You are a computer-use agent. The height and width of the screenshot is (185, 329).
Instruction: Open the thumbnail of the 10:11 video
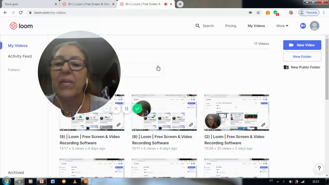(x=164, y=112)
